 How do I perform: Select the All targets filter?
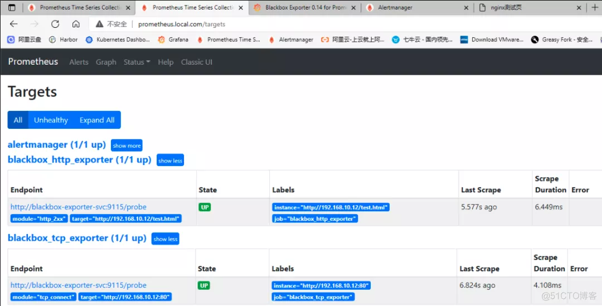(x=18, y=120)
